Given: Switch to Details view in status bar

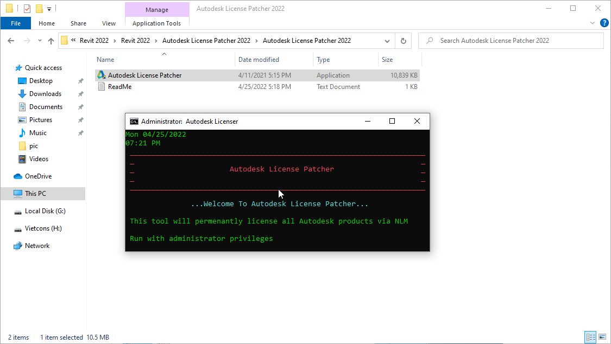Looking at the screenshot, I should tap(591, 337).
